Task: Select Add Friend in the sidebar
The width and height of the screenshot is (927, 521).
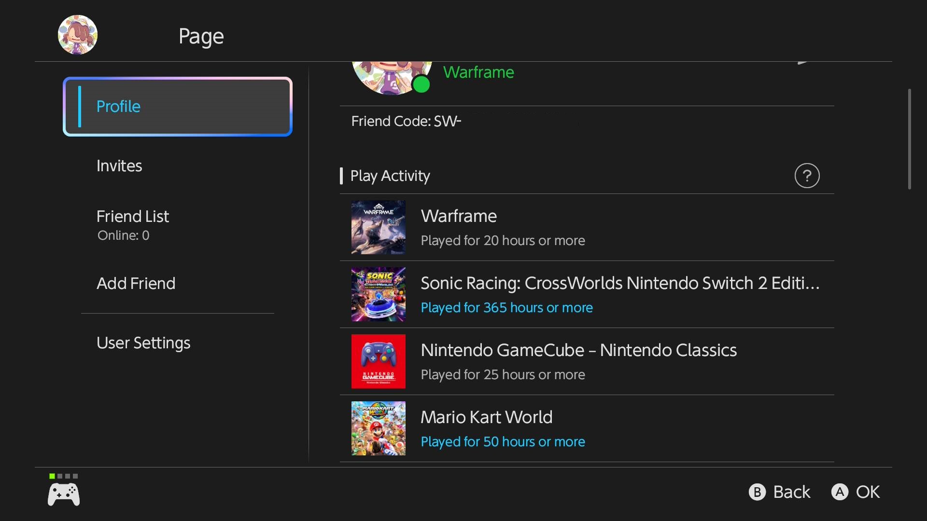Action: [136, 284]
